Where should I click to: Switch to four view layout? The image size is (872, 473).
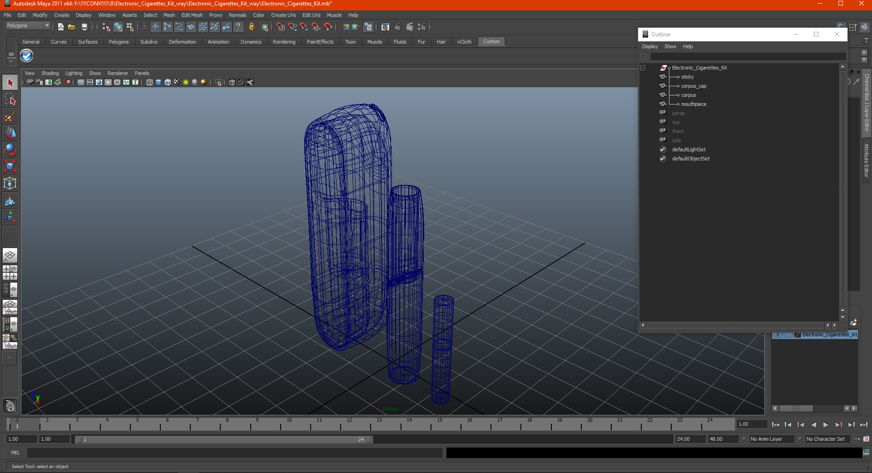pos(10,273)
